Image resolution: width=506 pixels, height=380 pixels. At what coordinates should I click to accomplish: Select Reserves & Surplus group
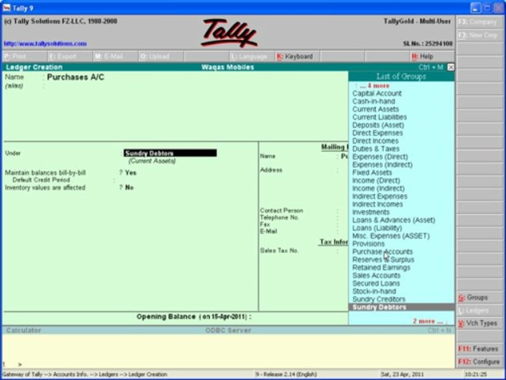pos(383,260)
